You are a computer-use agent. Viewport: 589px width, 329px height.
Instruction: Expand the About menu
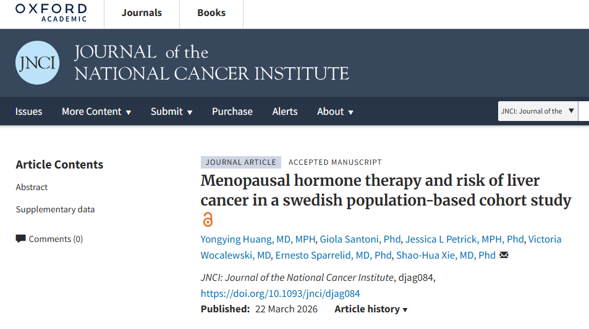point(335,112)
